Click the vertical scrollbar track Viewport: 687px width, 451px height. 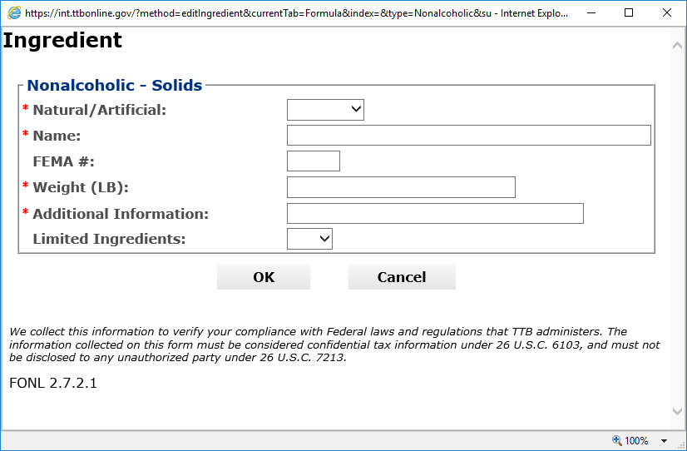coord(677,225)
